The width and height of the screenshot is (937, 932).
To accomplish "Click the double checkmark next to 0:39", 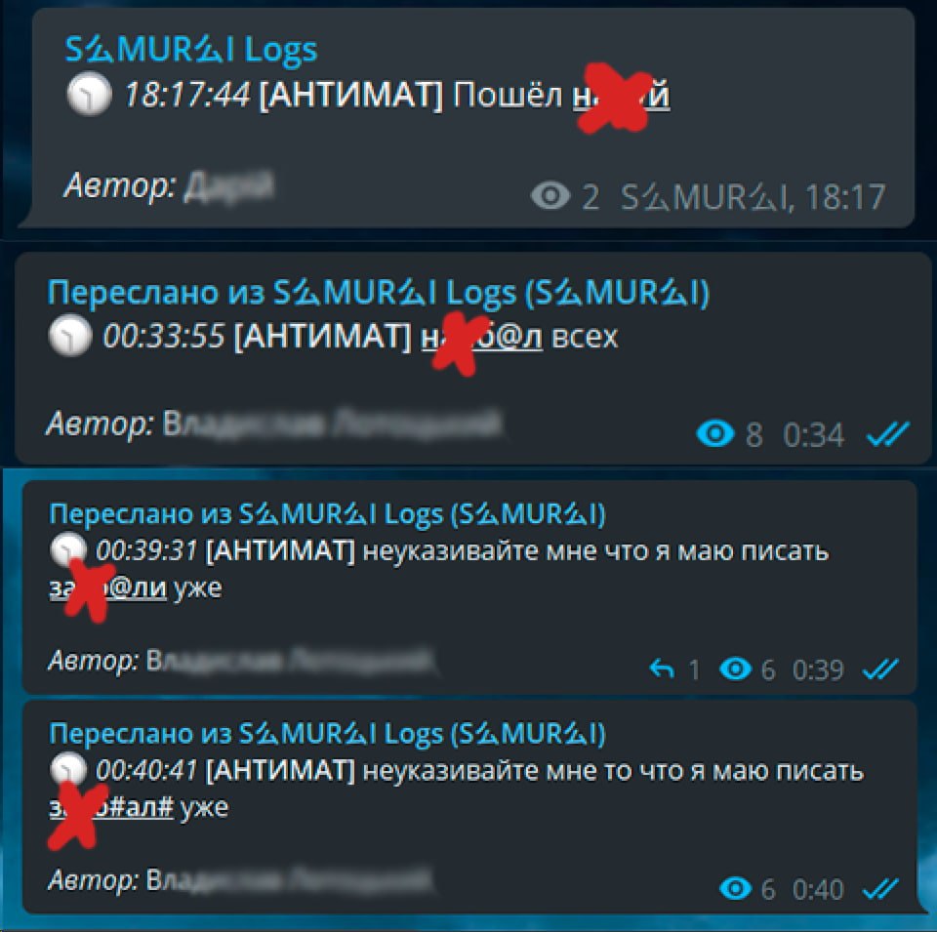I will [x=880, y=669].
